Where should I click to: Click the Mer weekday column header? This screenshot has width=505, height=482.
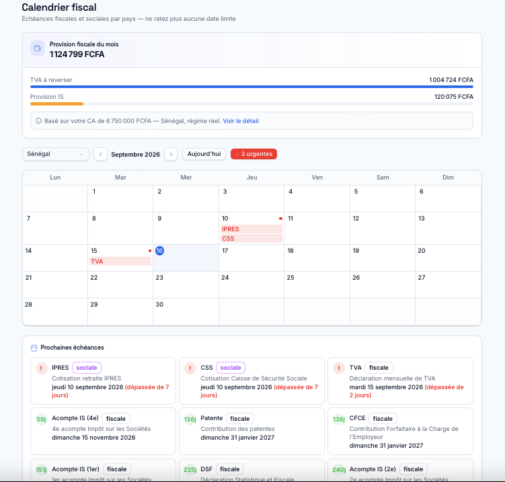pos(186,177)
